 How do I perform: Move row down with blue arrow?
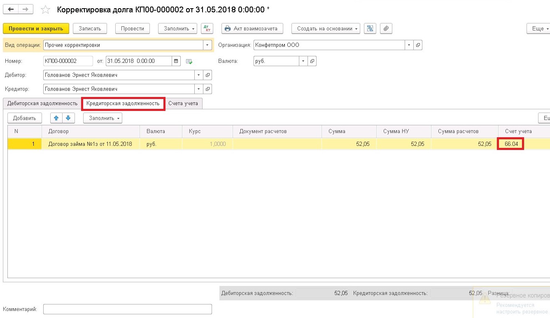[x=68, y=118]
